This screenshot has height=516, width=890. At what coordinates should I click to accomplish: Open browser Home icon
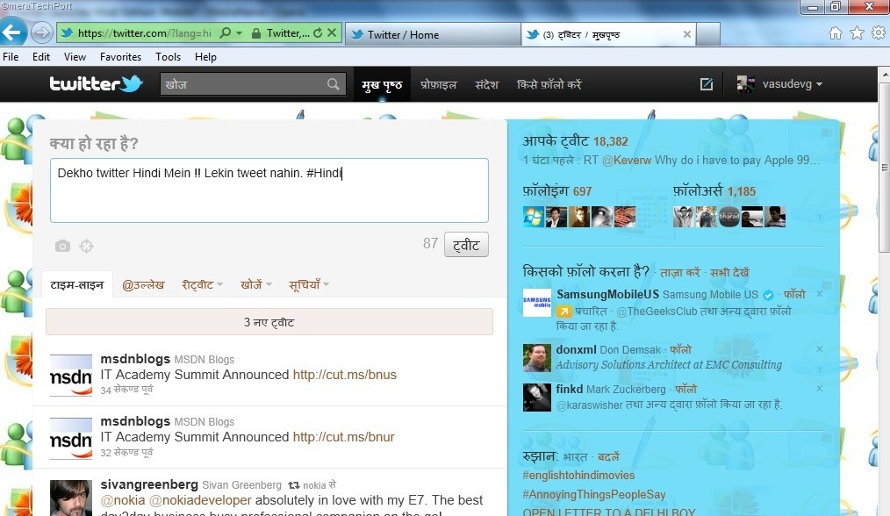[x=835, y=33]
